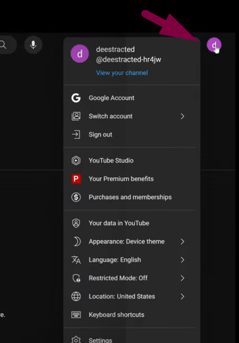Expand the Language chevron arrow

[182, 260]
